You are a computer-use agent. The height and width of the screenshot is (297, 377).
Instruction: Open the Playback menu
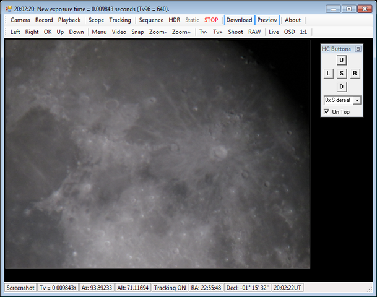coord(69,20)
